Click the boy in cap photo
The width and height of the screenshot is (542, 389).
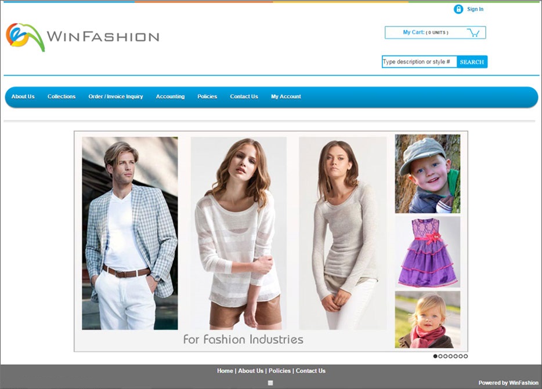tap(428, 174)
